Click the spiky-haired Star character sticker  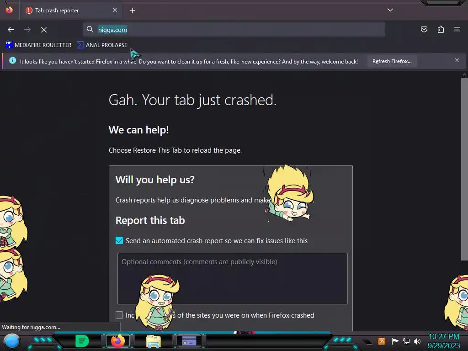click(289, 194)
